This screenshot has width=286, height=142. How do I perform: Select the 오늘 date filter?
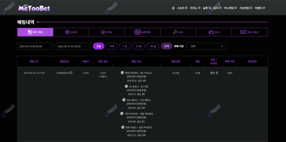tap(99, 46)
